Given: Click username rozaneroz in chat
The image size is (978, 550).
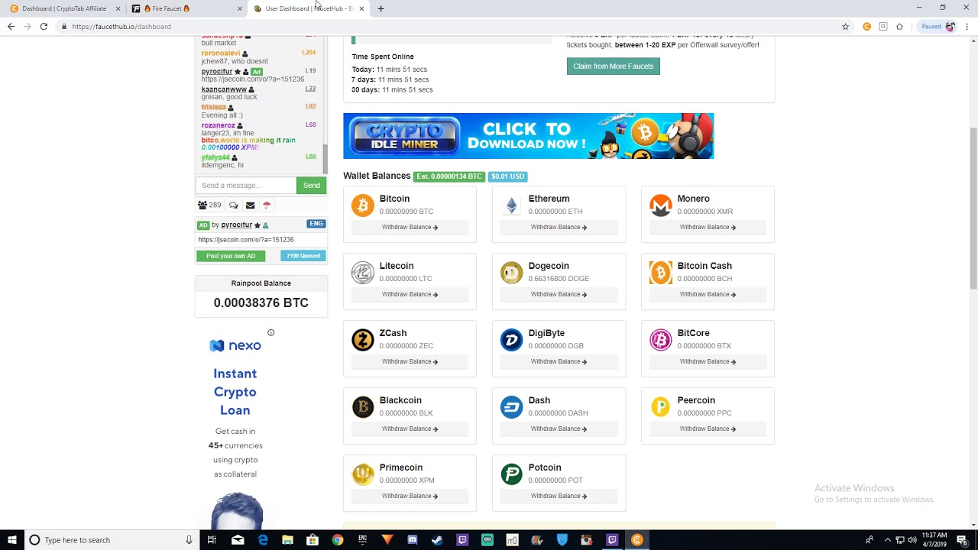Looking at the screenshot, I should [x=219, y=125].
